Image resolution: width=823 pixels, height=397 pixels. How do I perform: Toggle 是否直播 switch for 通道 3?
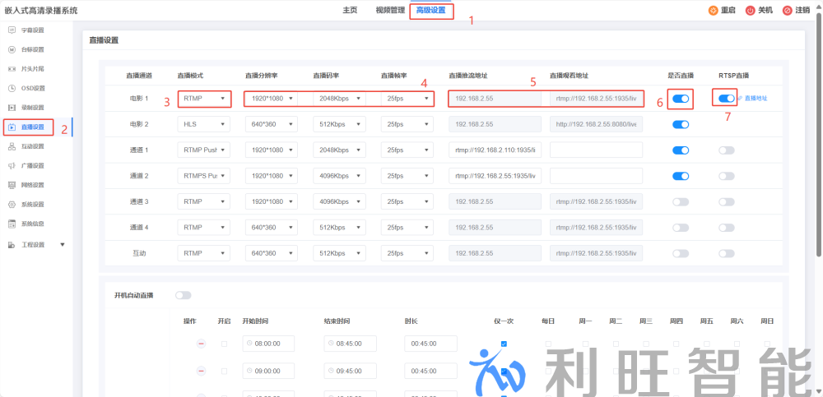[681, 202]
